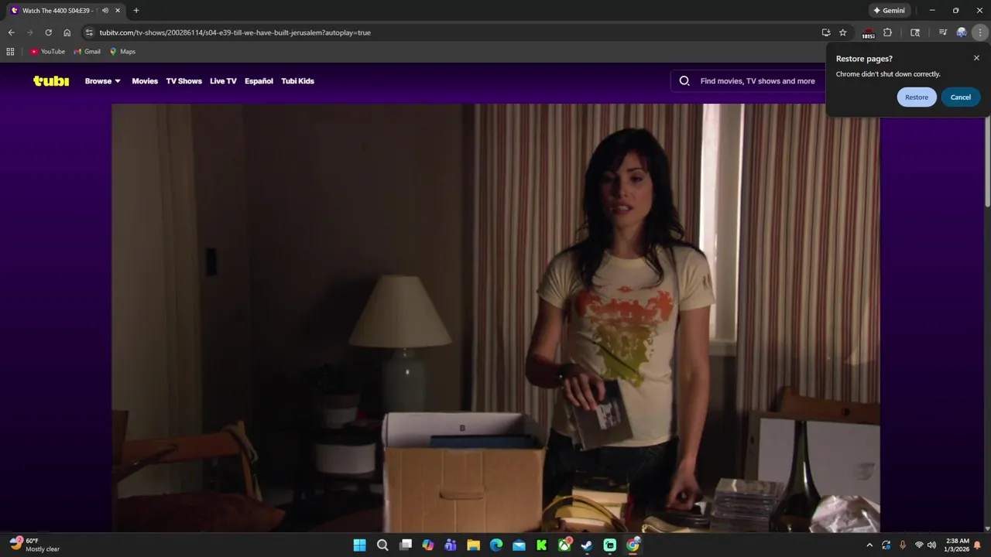The image size is (991, 557).
Task: Open the Windows Start menu
Action: click(x=359, y=545)
